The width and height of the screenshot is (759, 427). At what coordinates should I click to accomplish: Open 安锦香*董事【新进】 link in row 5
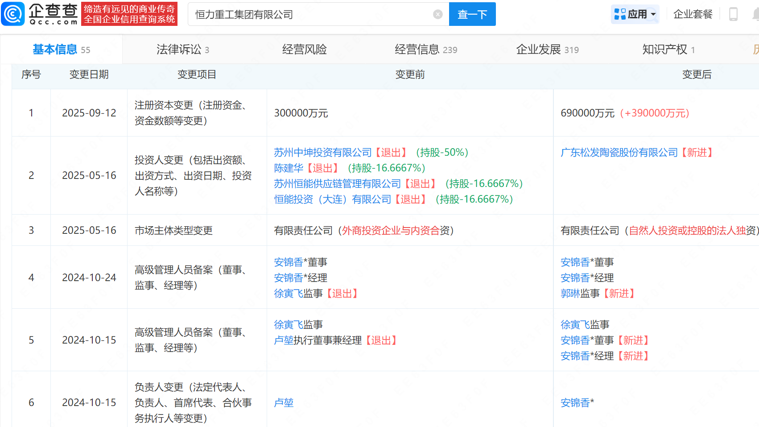(x=575, y=340)
